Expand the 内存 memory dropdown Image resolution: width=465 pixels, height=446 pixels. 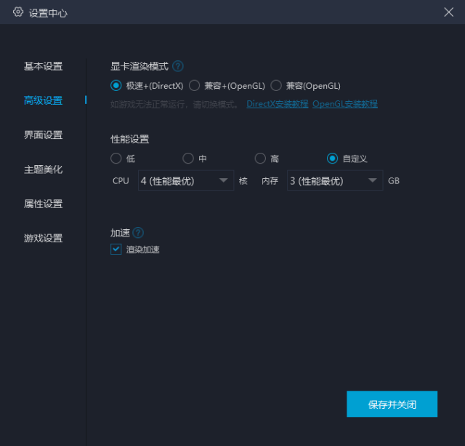335,180
